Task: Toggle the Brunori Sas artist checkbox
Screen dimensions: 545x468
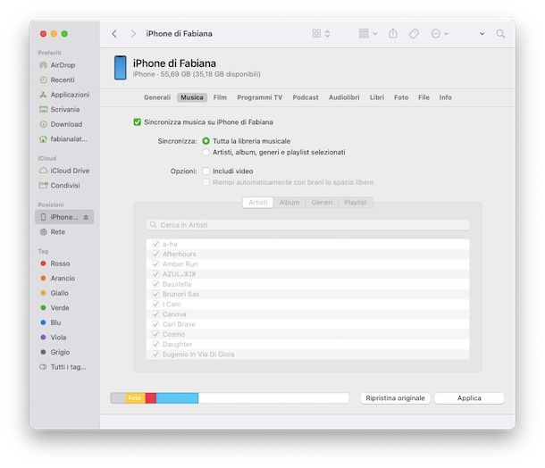Action: click(x=155, y=294)
